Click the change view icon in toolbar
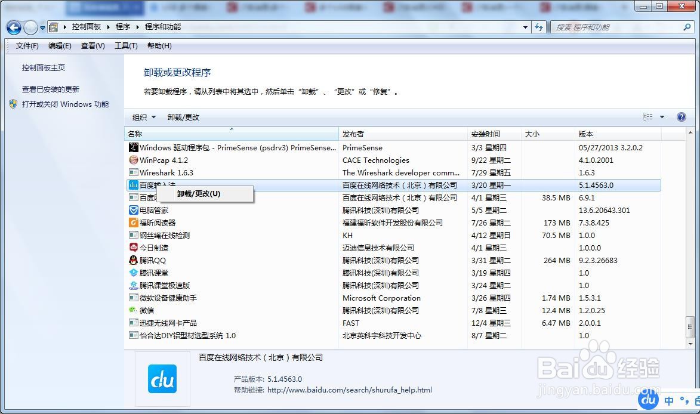This screenshot has width=700, height=414. (x=647, y=117)
